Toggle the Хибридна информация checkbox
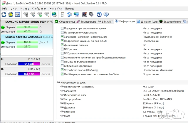The height and width of the screenshot is (123, 188). (x=62, y=66)
